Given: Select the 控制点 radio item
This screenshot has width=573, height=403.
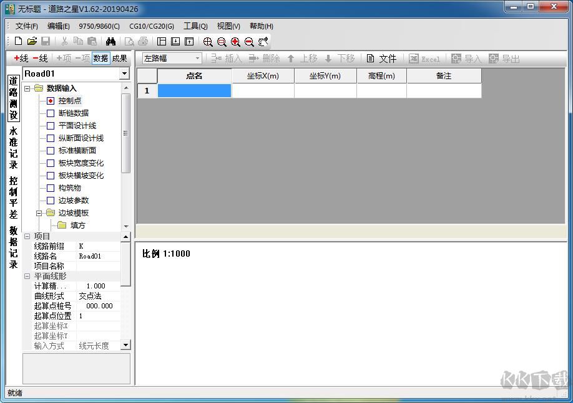Looking at the screenshot, I should point(51,101).
